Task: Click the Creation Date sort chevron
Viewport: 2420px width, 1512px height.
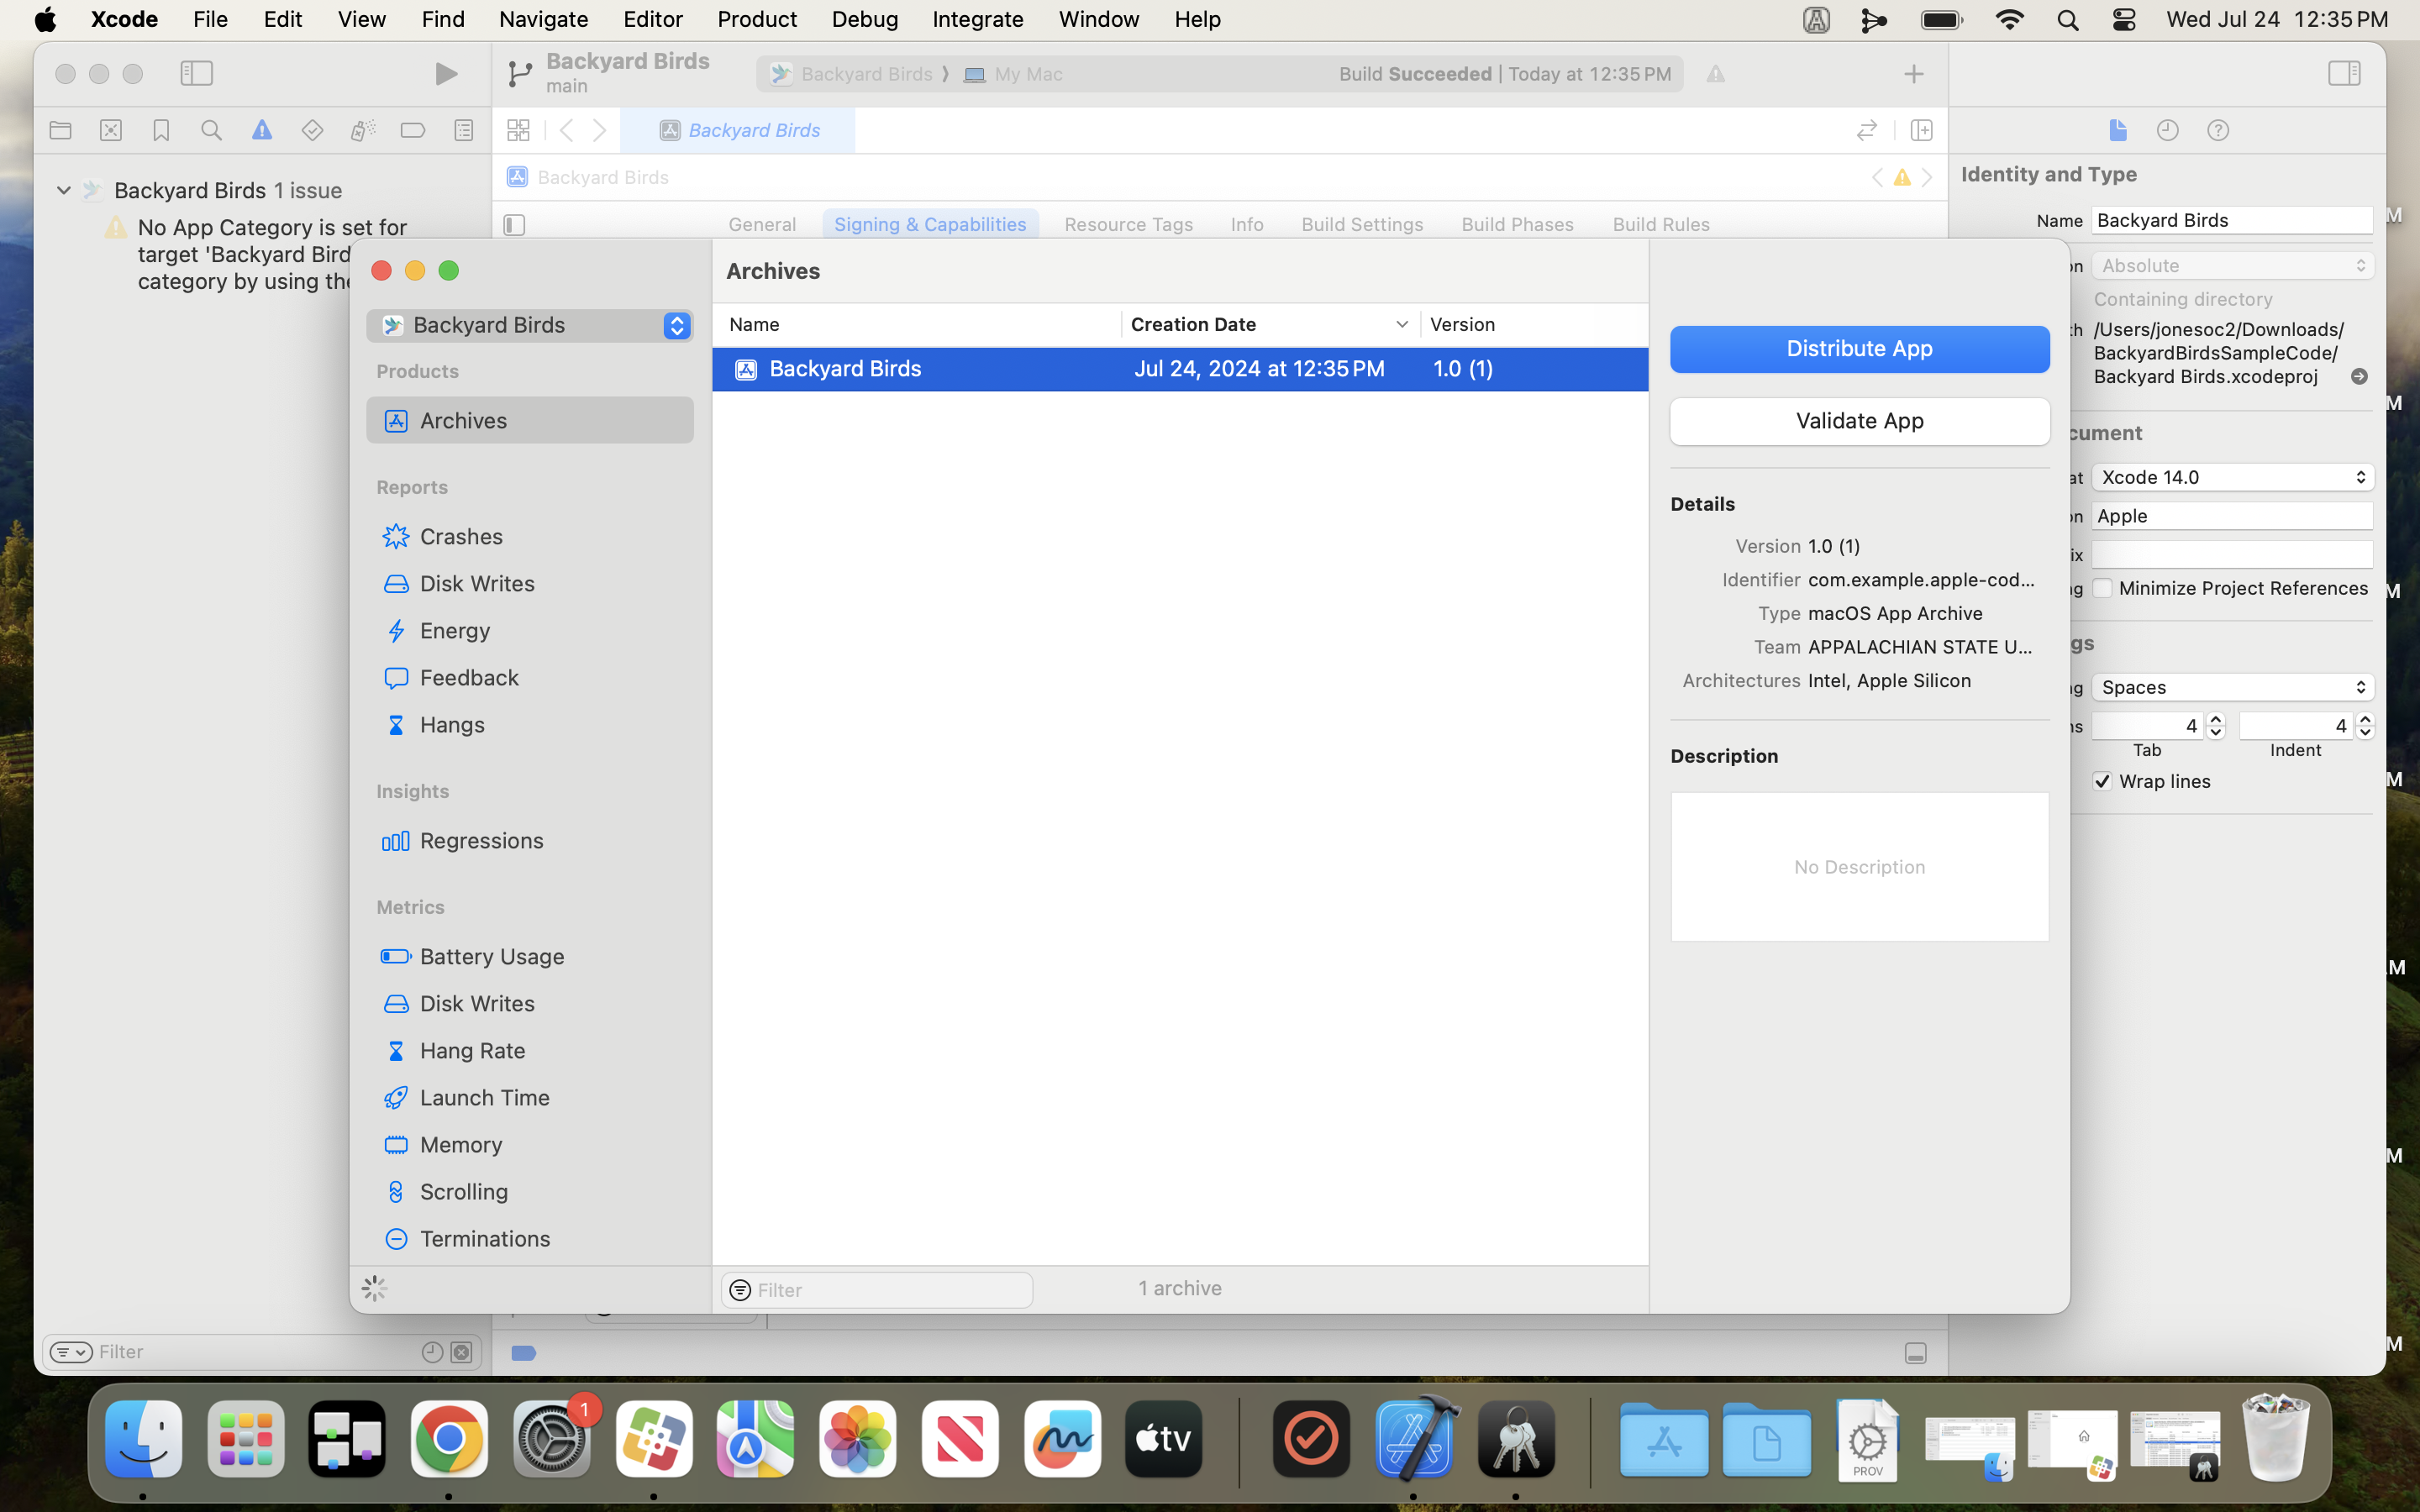Action: coord(1401,325)
